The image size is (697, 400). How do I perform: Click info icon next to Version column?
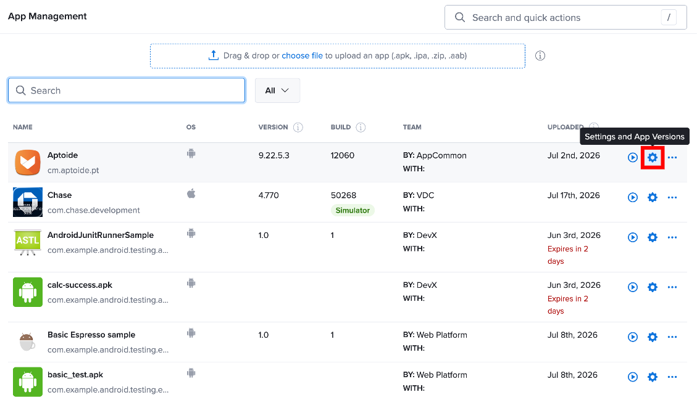[x=298, y=128]
